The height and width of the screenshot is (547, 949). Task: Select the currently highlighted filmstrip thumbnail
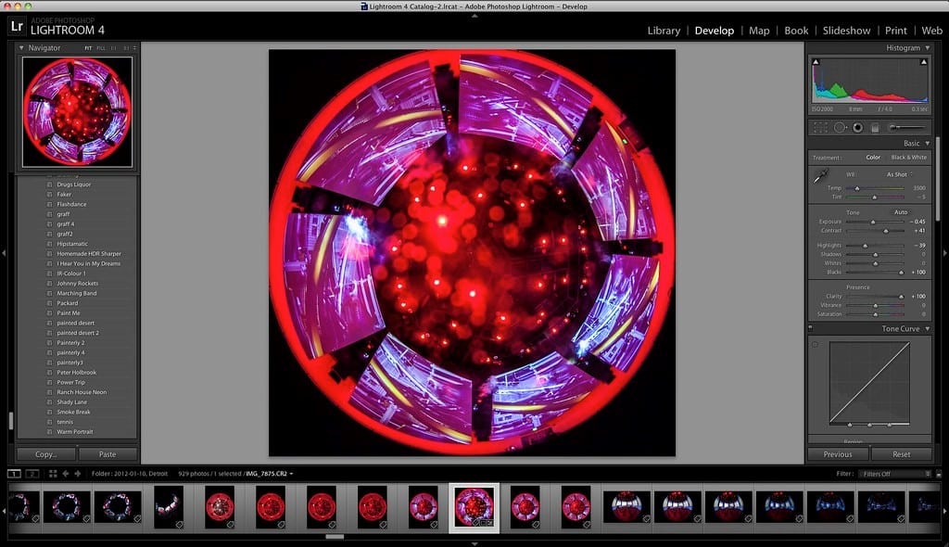pyautogui.click(x=474, y=508)
